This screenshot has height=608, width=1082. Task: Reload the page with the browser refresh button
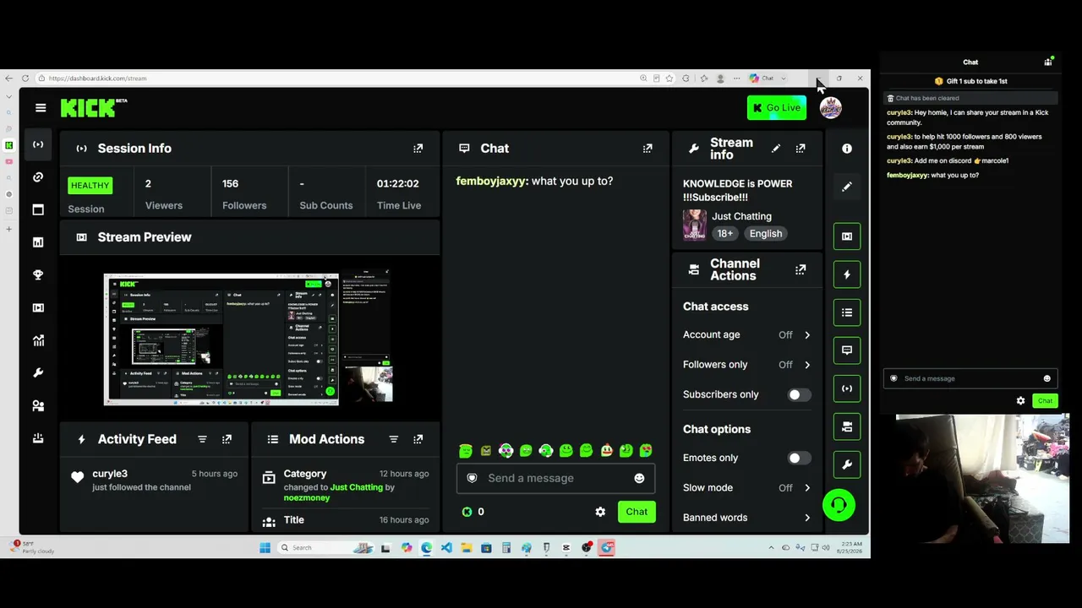(25, 79)
